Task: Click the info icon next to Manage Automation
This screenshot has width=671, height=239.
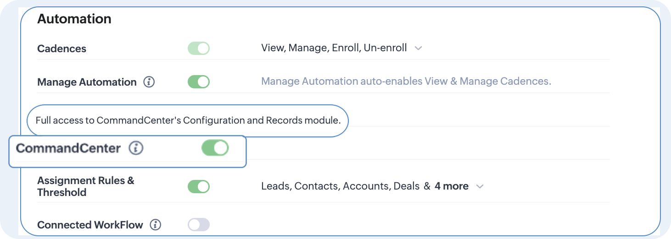Action: pos(149,82)
